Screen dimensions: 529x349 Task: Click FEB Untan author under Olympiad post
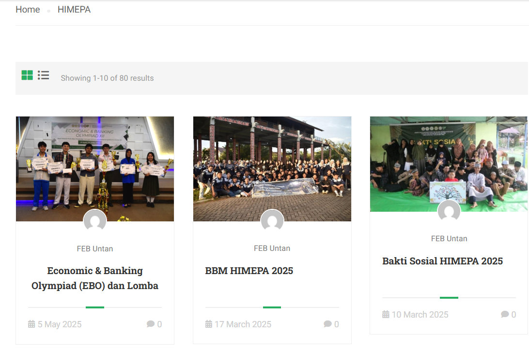pos(95,249)
